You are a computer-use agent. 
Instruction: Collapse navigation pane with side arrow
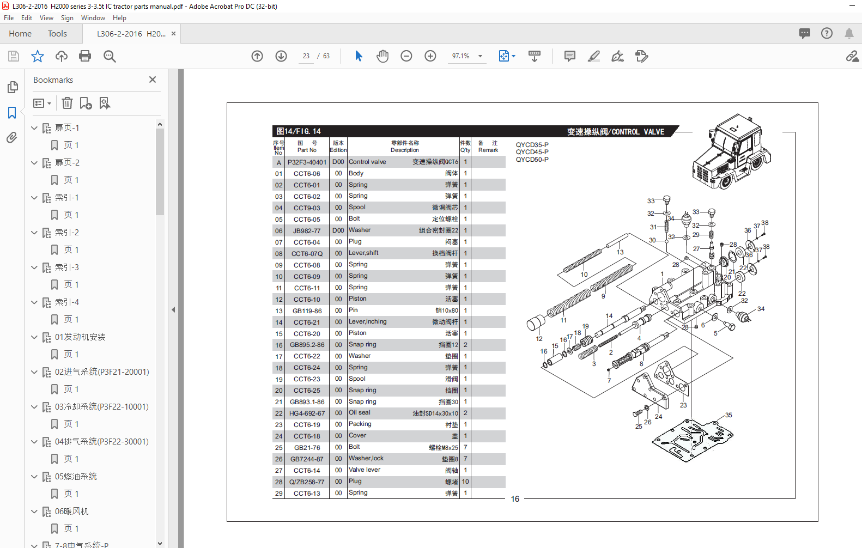tap(173, 309)
